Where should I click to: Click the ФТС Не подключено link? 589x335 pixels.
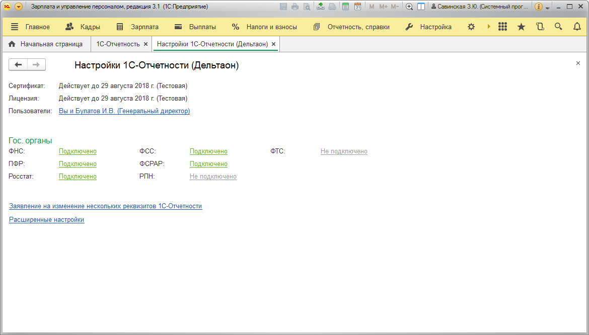pos(344,151)
